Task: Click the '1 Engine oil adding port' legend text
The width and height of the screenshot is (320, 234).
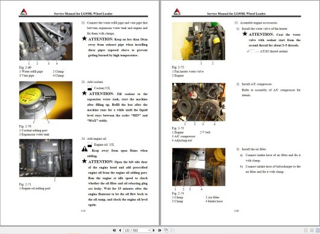Action: coord(34,188)
